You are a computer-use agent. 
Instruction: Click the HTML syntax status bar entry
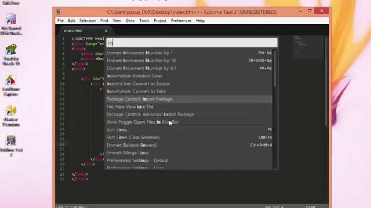click(x=310, y=207)
